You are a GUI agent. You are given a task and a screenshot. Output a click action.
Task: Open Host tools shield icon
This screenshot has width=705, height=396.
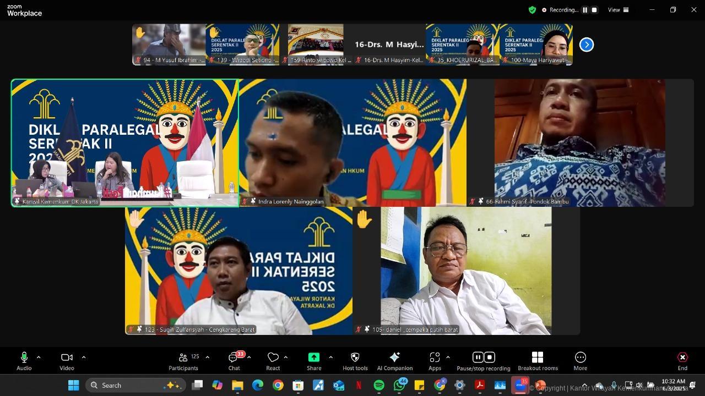(x=355, y=361)
